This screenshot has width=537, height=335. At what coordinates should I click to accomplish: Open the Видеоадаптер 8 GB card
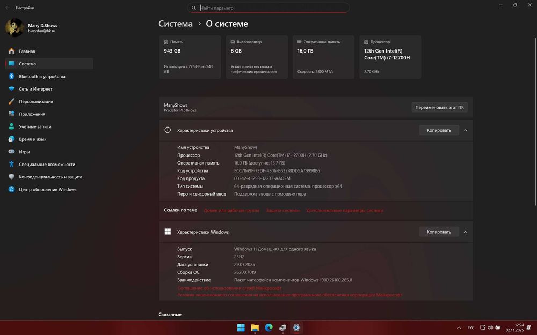tap(257, 57)
